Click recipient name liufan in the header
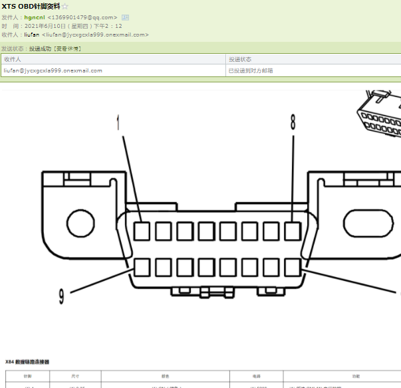Viewport: 401px width, 388px height. coord(32,35)
